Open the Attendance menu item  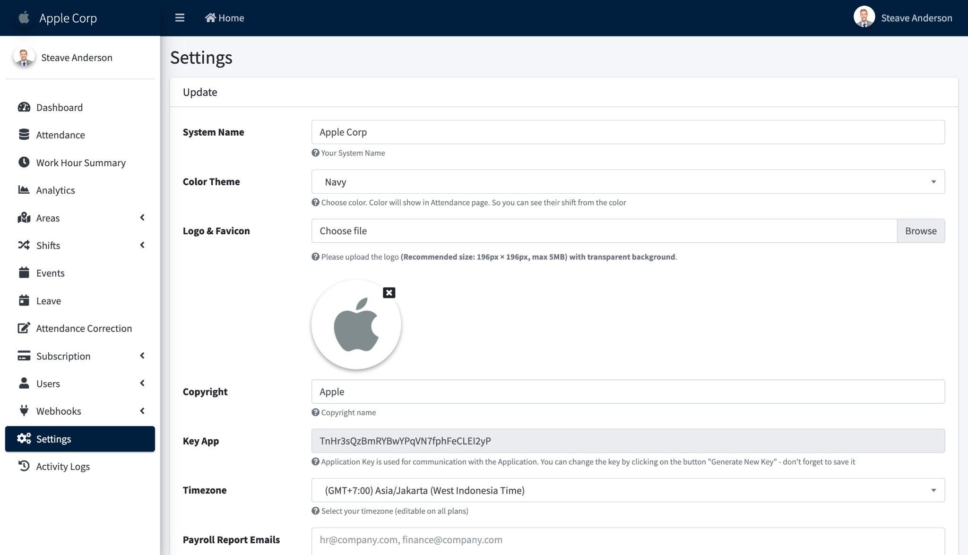point(60,135)
